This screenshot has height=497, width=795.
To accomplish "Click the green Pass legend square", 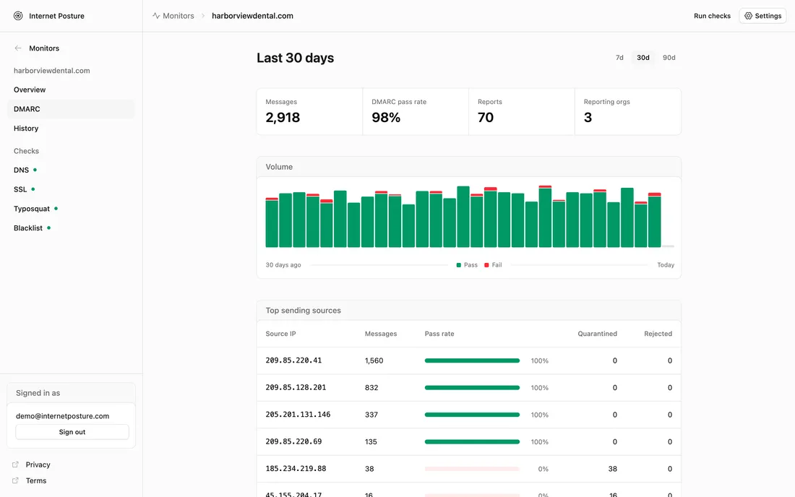I will pyautogui.click(x=459, y=265).
